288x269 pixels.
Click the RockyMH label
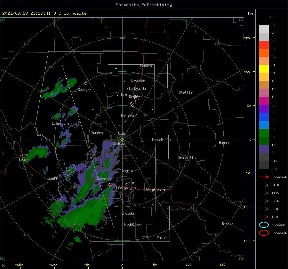pos(84,90)
